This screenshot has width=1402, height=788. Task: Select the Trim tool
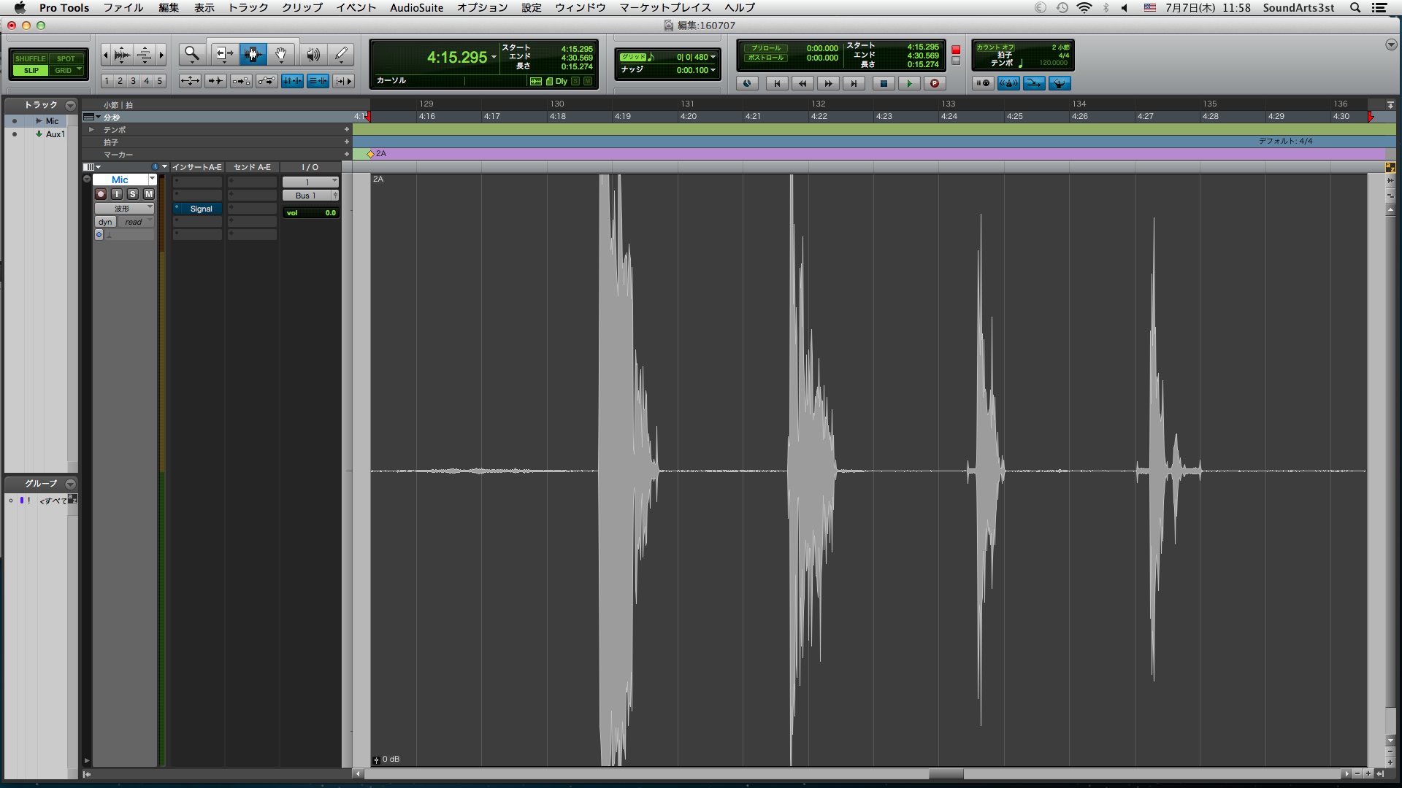click(x=223, y=55)
